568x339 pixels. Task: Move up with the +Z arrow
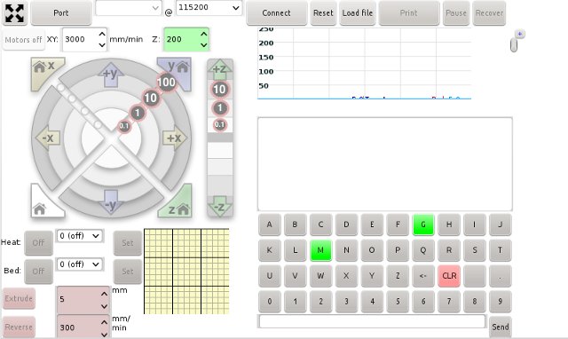pyautogui.click(x=219, y=69)
